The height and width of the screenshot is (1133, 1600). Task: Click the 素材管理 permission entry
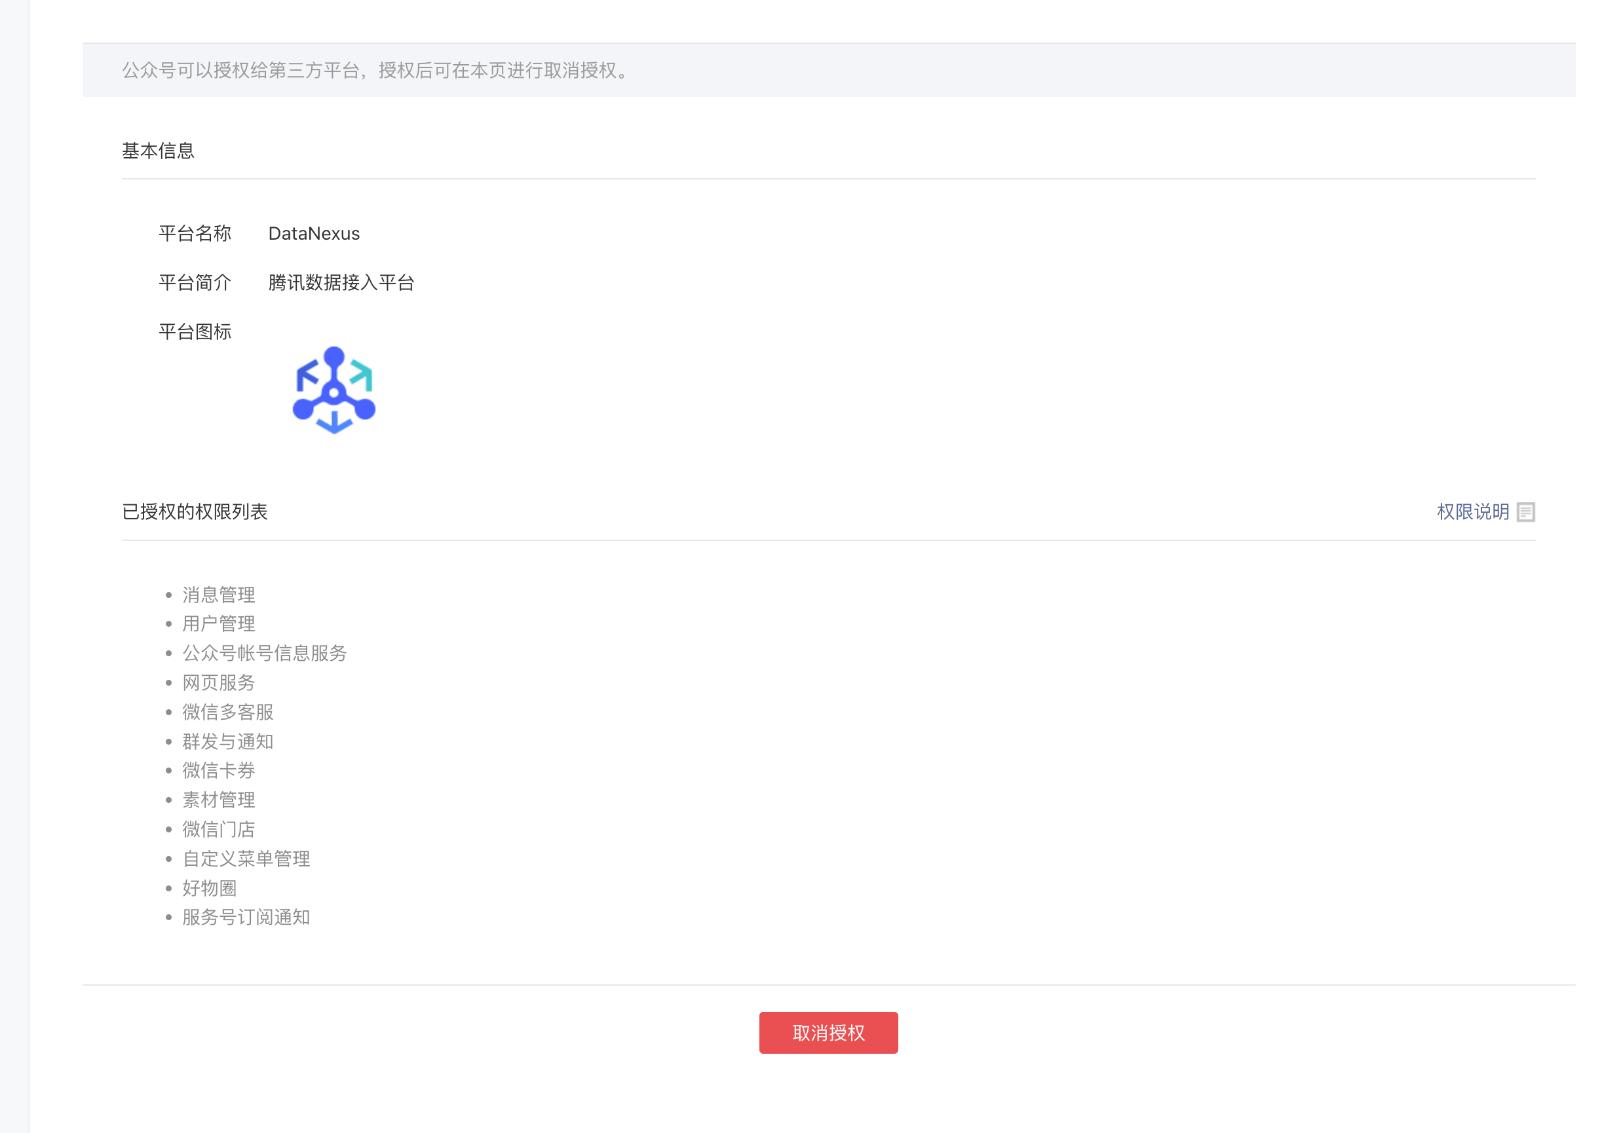coord(218,800)
